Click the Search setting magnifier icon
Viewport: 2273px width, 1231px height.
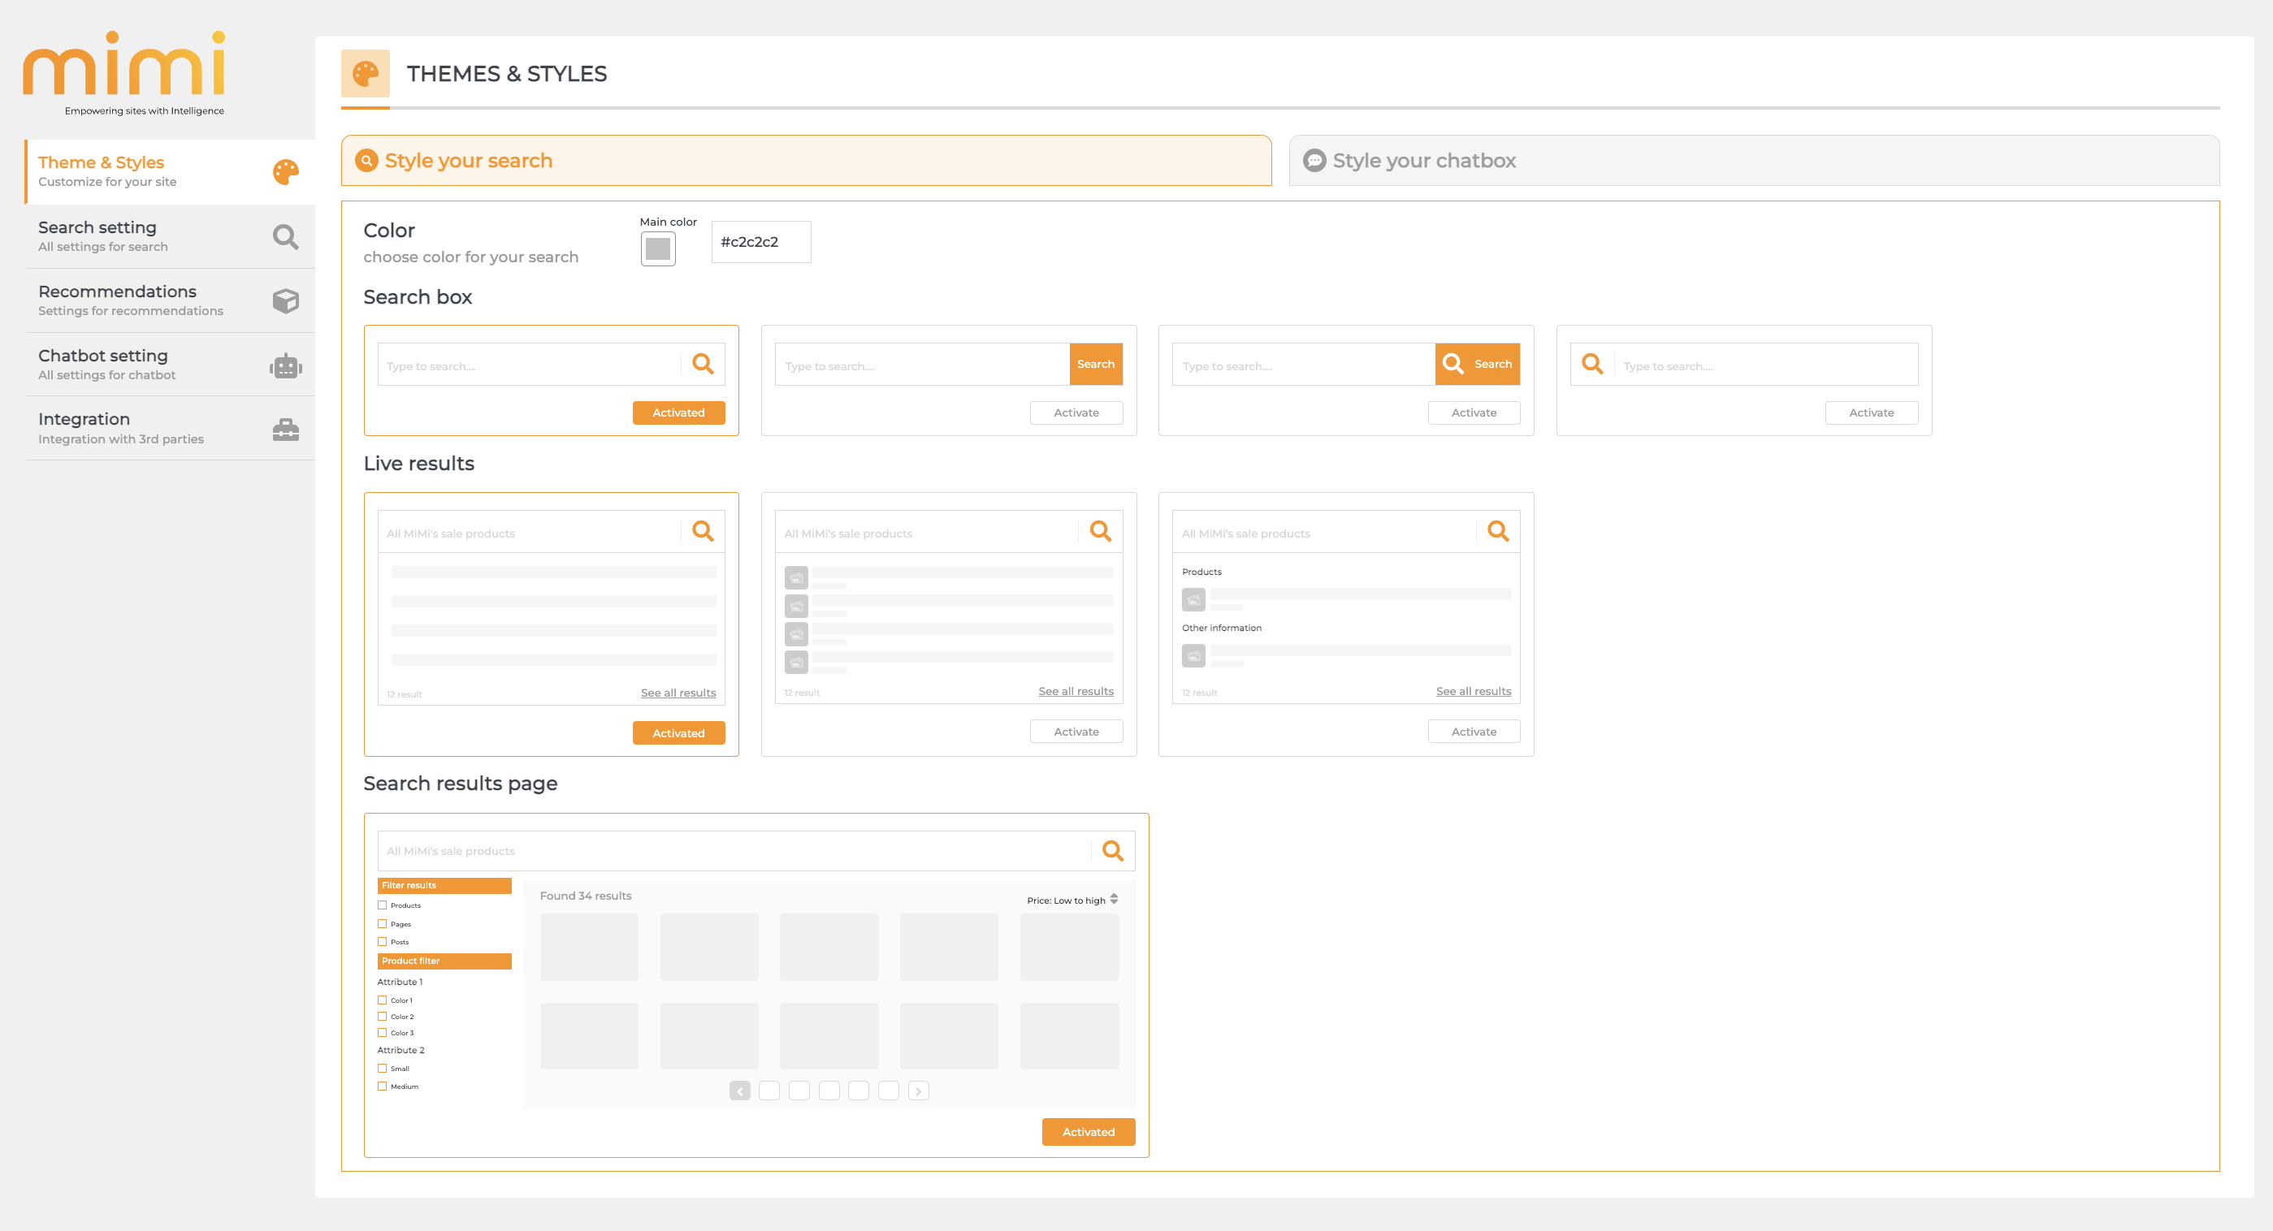coord(285,236)
